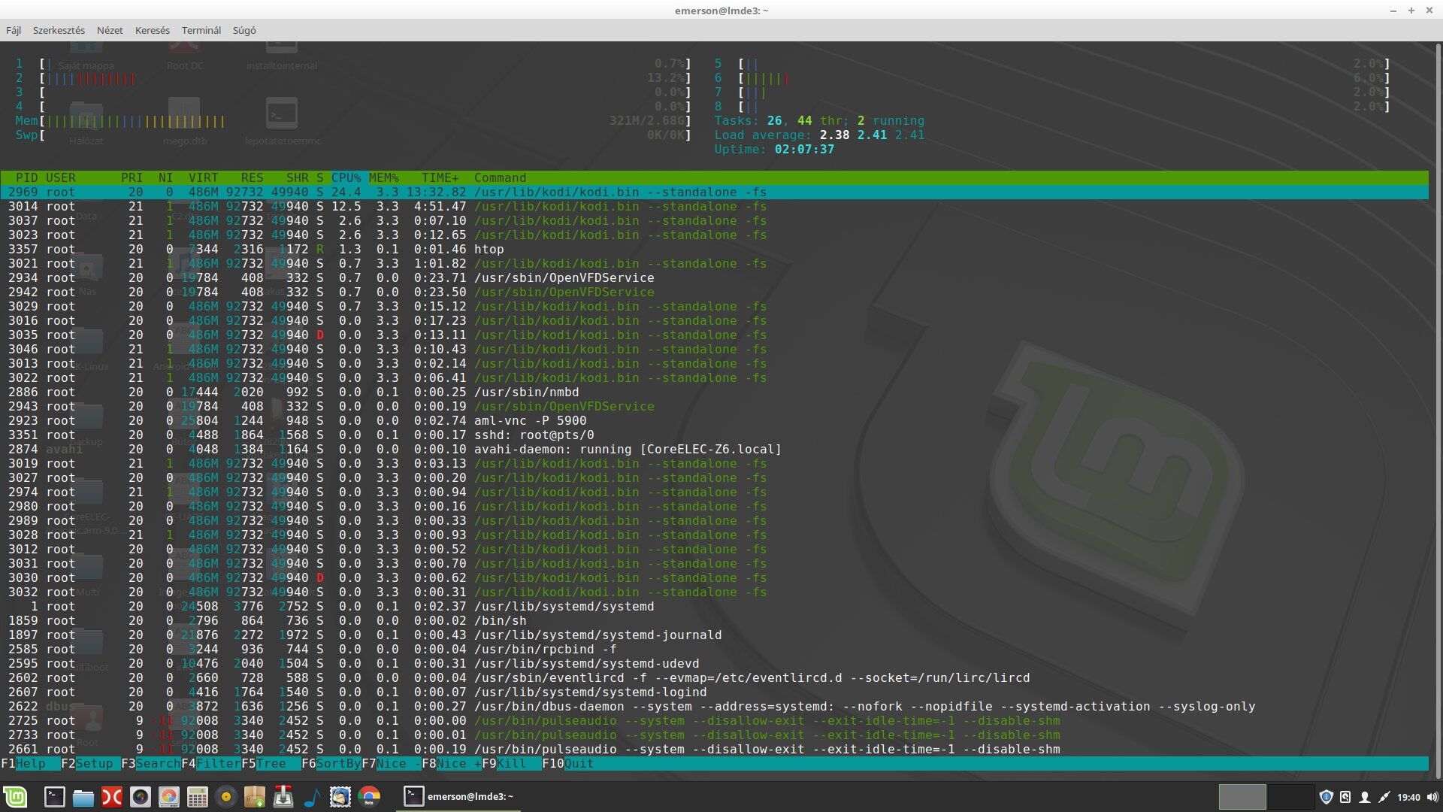Select the htop process row PID 3357
The height and width of the screenshot is (812, 1443).
[x=714, y=249]
